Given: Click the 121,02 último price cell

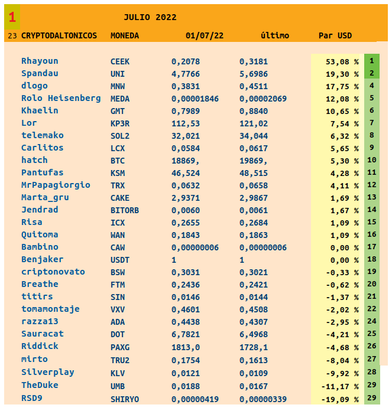Looking at the screenshot, I should 253,123.
